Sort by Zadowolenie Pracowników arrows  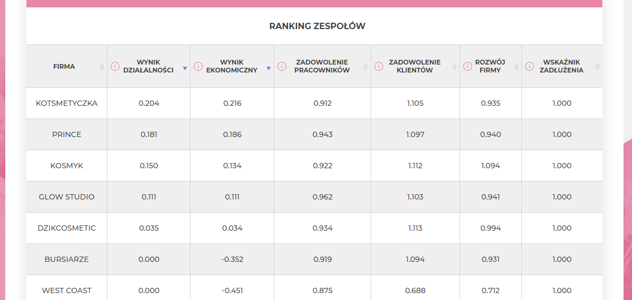[x=366, y=67]
